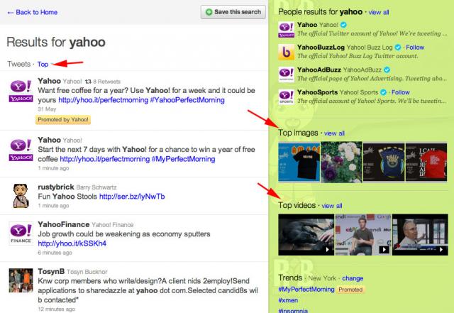Open the first Top images thumbnail
This screenshot has height=313, width=454.
click(299, 161)
